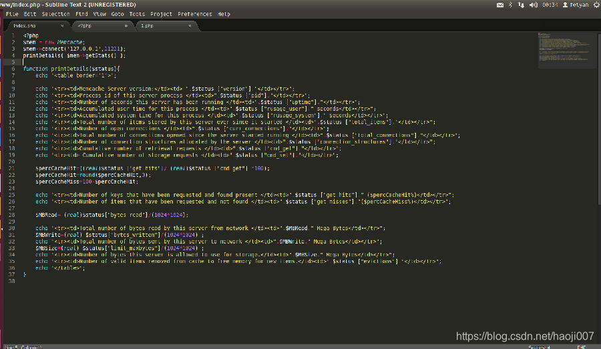Screen dimensions: 601x349
Task: Click the 'Cumulative number of storage requests' line
Action: (x=187, y=155)
